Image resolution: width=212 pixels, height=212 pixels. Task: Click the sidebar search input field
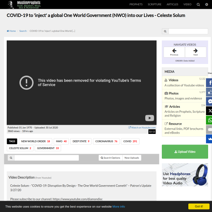coord(188,31)
